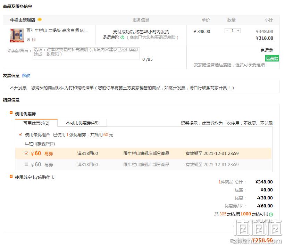This screenshot has width=285, height=247.
Task: Expand the 使用苏宁卡/乐购仕卡 section
Action: 11,176
